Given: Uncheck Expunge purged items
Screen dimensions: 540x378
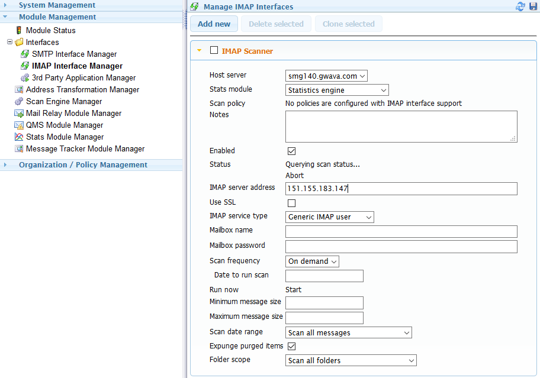Looking at the screenshot, I should coord(291,346).
